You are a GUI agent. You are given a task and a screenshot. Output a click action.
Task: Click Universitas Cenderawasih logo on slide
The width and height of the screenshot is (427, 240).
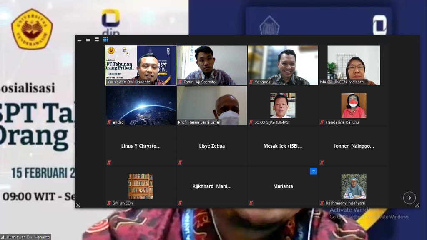(x=32, y=29)
